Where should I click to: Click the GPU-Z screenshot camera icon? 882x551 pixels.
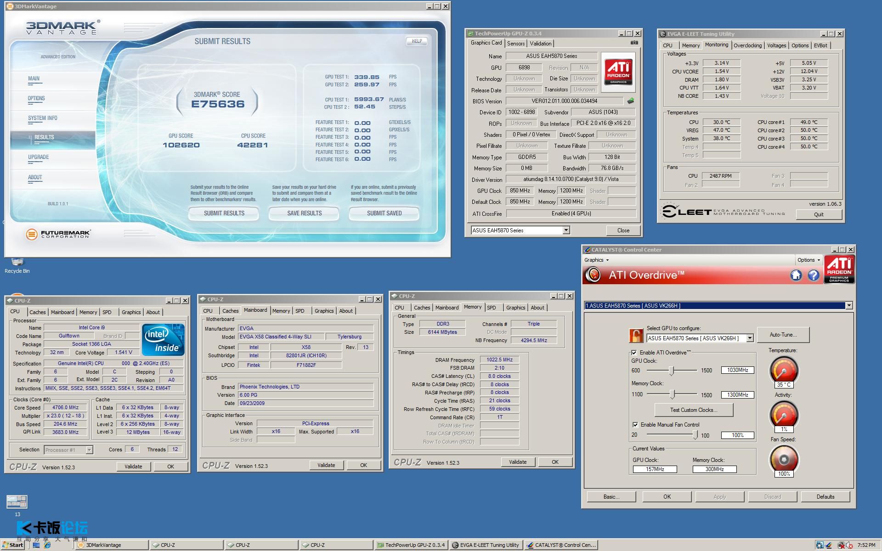point(634,43)
